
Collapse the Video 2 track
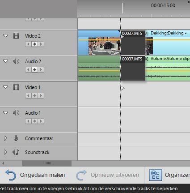6,36
